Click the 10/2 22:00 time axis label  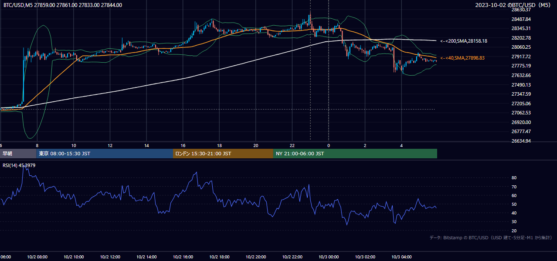pyautogui.click(x=292, y=257)
